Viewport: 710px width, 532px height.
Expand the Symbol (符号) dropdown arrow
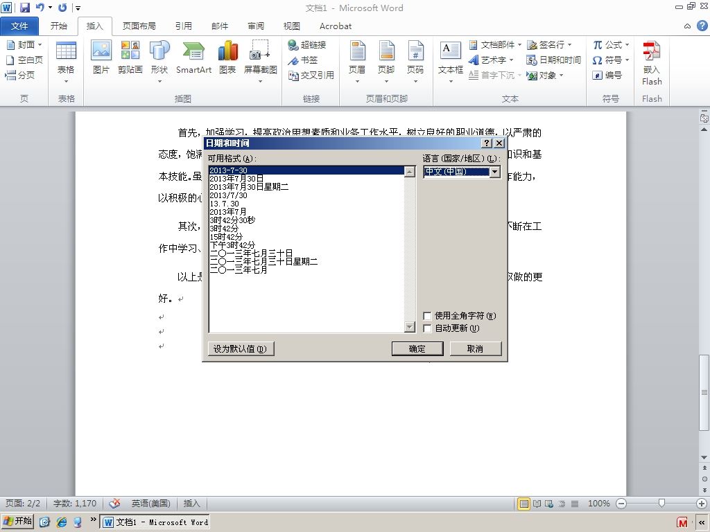(627, 60)
